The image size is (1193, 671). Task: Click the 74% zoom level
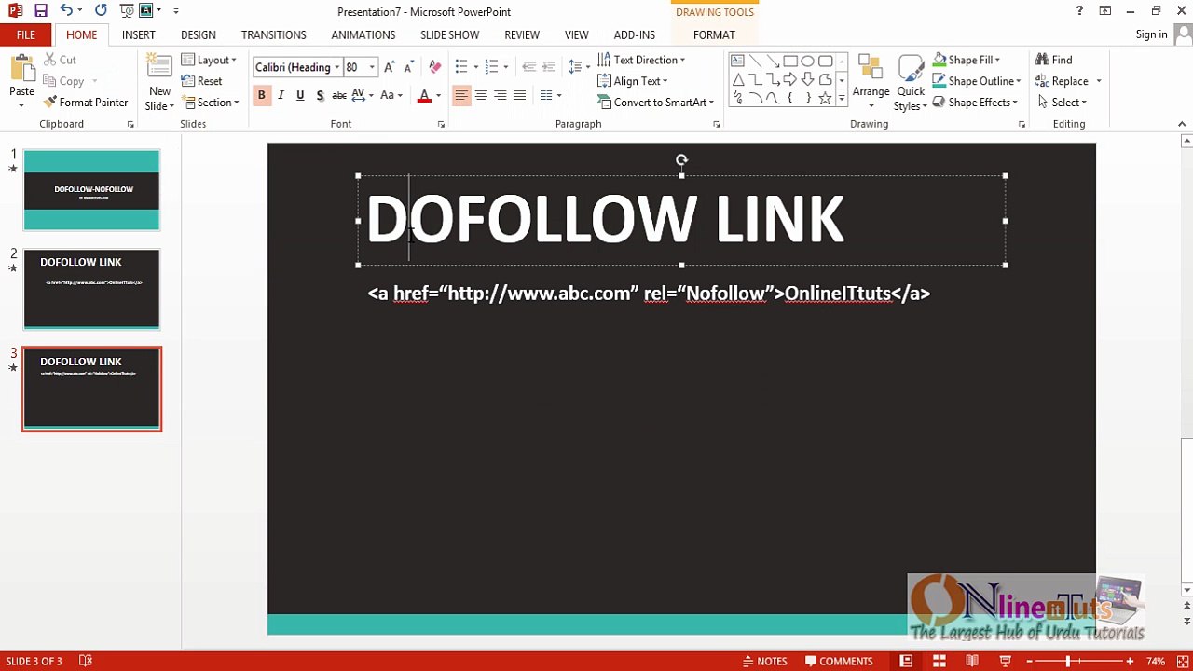tap(1156, 662)
